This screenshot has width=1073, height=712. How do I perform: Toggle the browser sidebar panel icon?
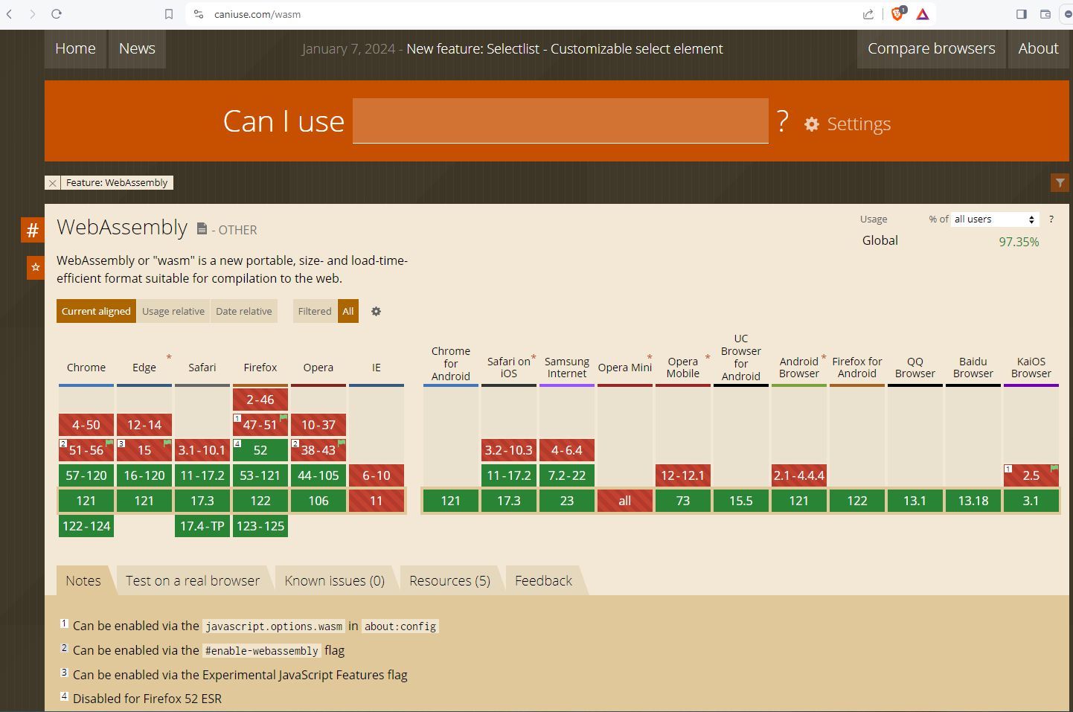tap(1022, 14)
